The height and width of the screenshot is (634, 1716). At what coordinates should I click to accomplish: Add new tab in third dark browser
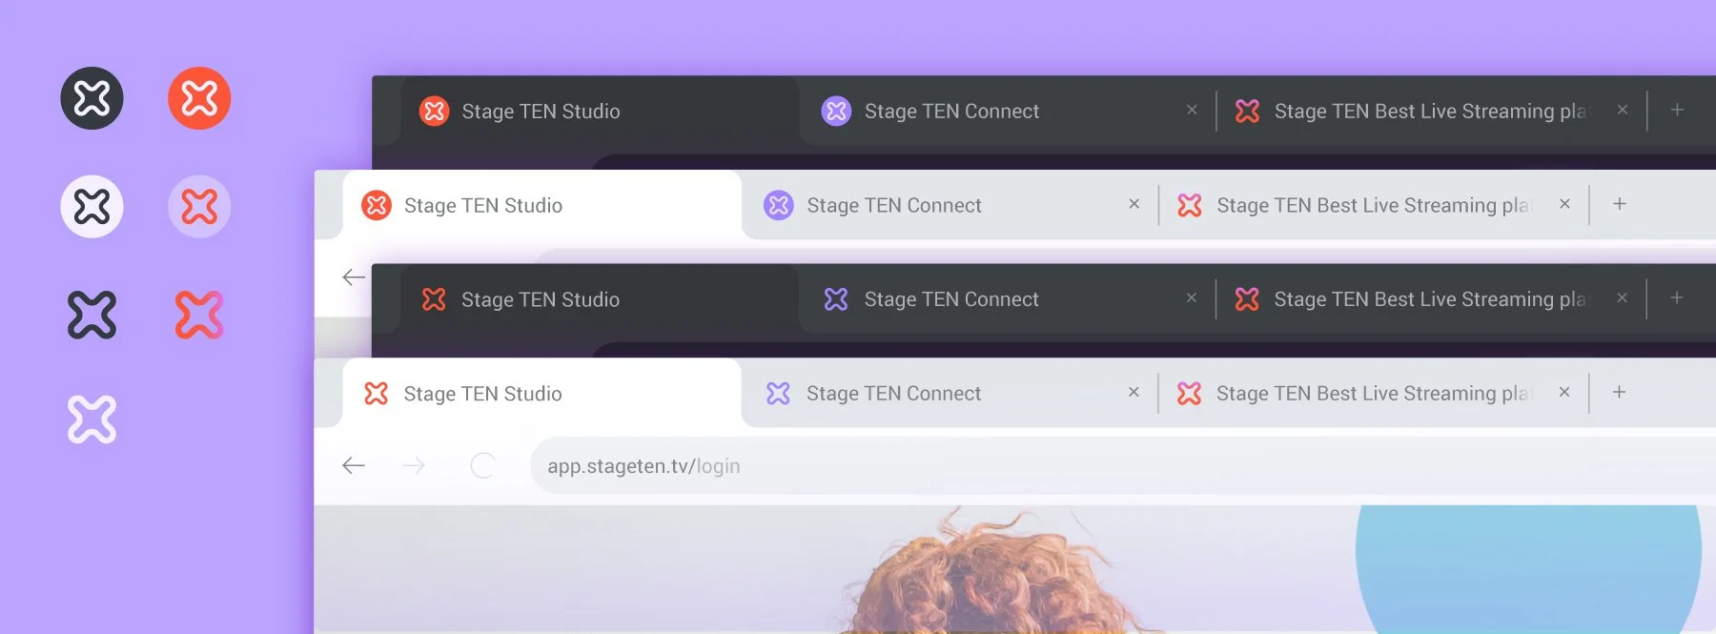[x=1677, y=298]
